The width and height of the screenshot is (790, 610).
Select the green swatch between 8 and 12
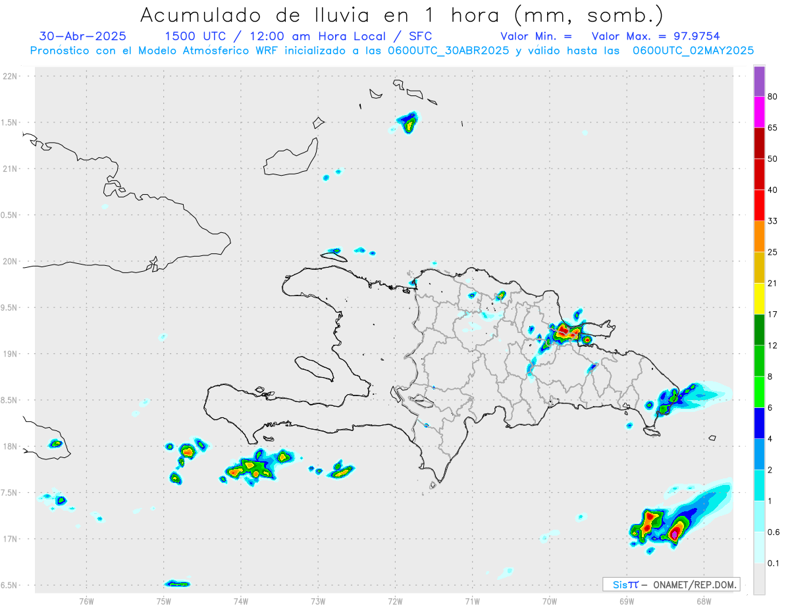759,361
